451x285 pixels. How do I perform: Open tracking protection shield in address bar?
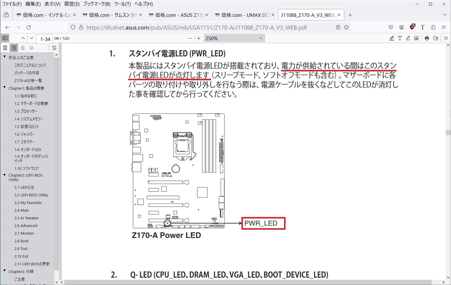[73, 27]
